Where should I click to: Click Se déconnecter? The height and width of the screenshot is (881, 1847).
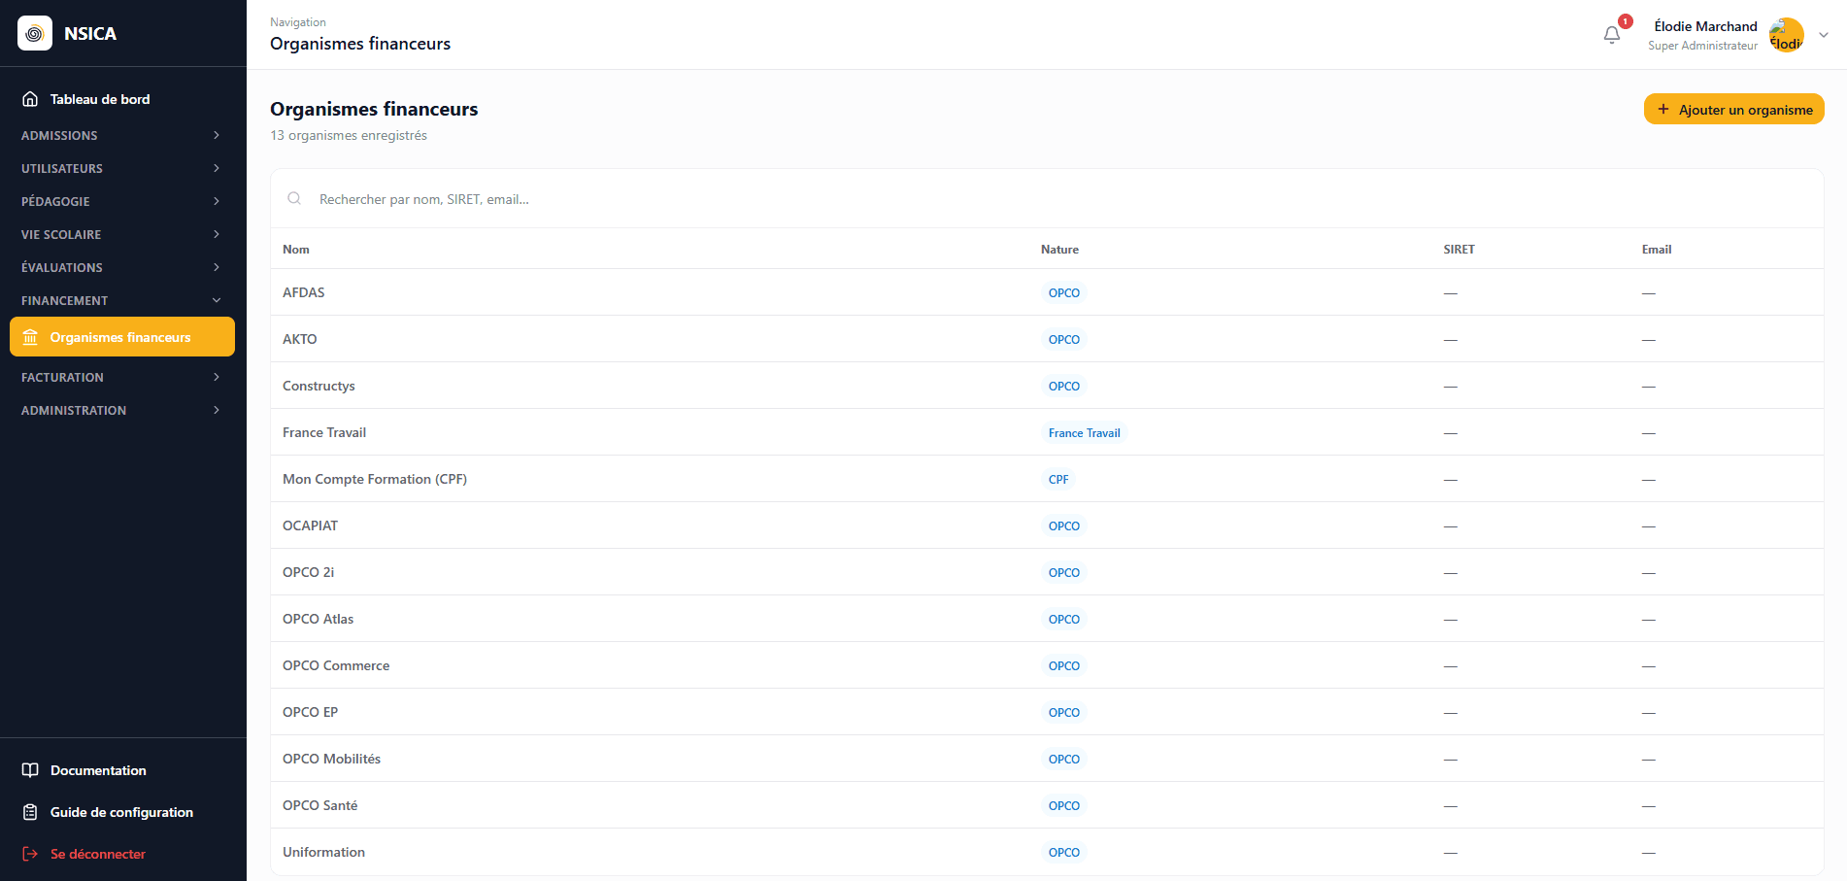(x=123, y=854)
